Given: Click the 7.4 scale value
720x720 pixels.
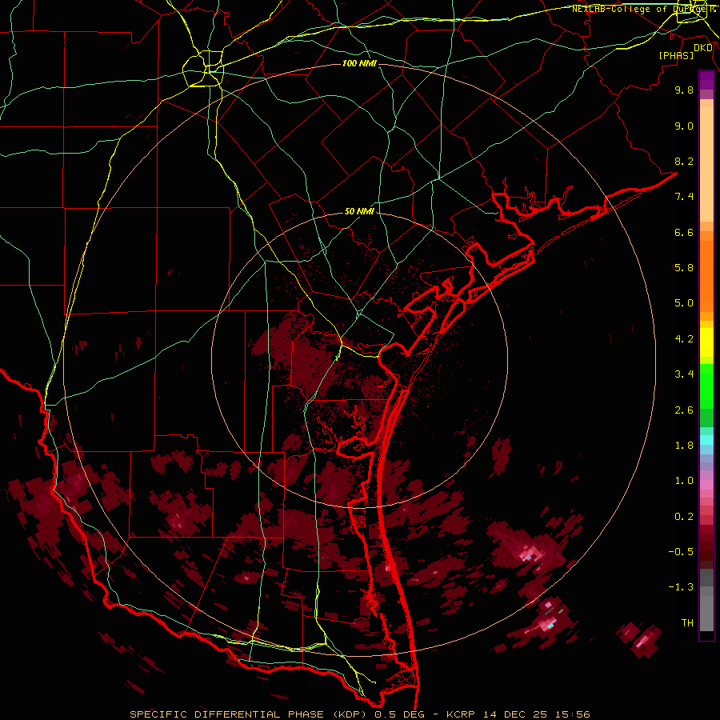Looking at the screenshot, I should click(x=684, y=197).
